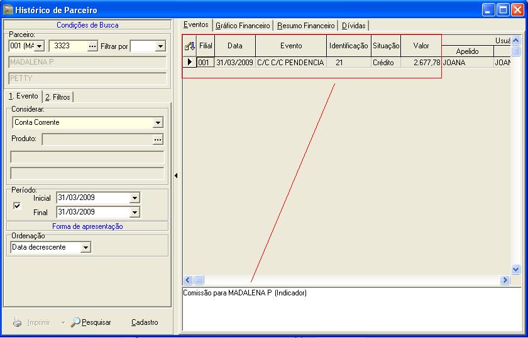Open the Inicial date picker dropdown
This screenshot has width=528, height=338.
[x=135, y=198]
